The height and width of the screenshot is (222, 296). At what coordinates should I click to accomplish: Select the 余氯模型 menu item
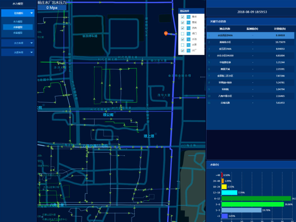18,33
